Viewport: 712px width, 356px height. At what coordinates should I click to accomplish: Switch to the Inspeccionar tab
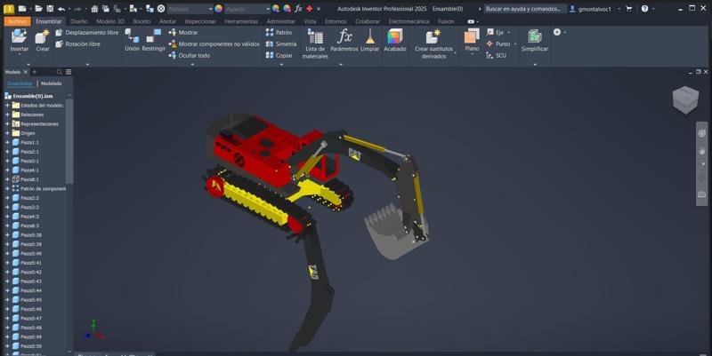pyautogui.click(x=200, y=21)
